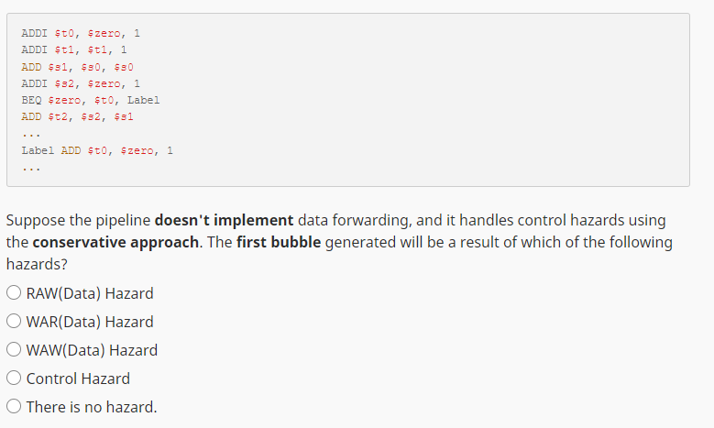Click the 'ADDI $s2, $zero, 1' instruction

[81, 83]
